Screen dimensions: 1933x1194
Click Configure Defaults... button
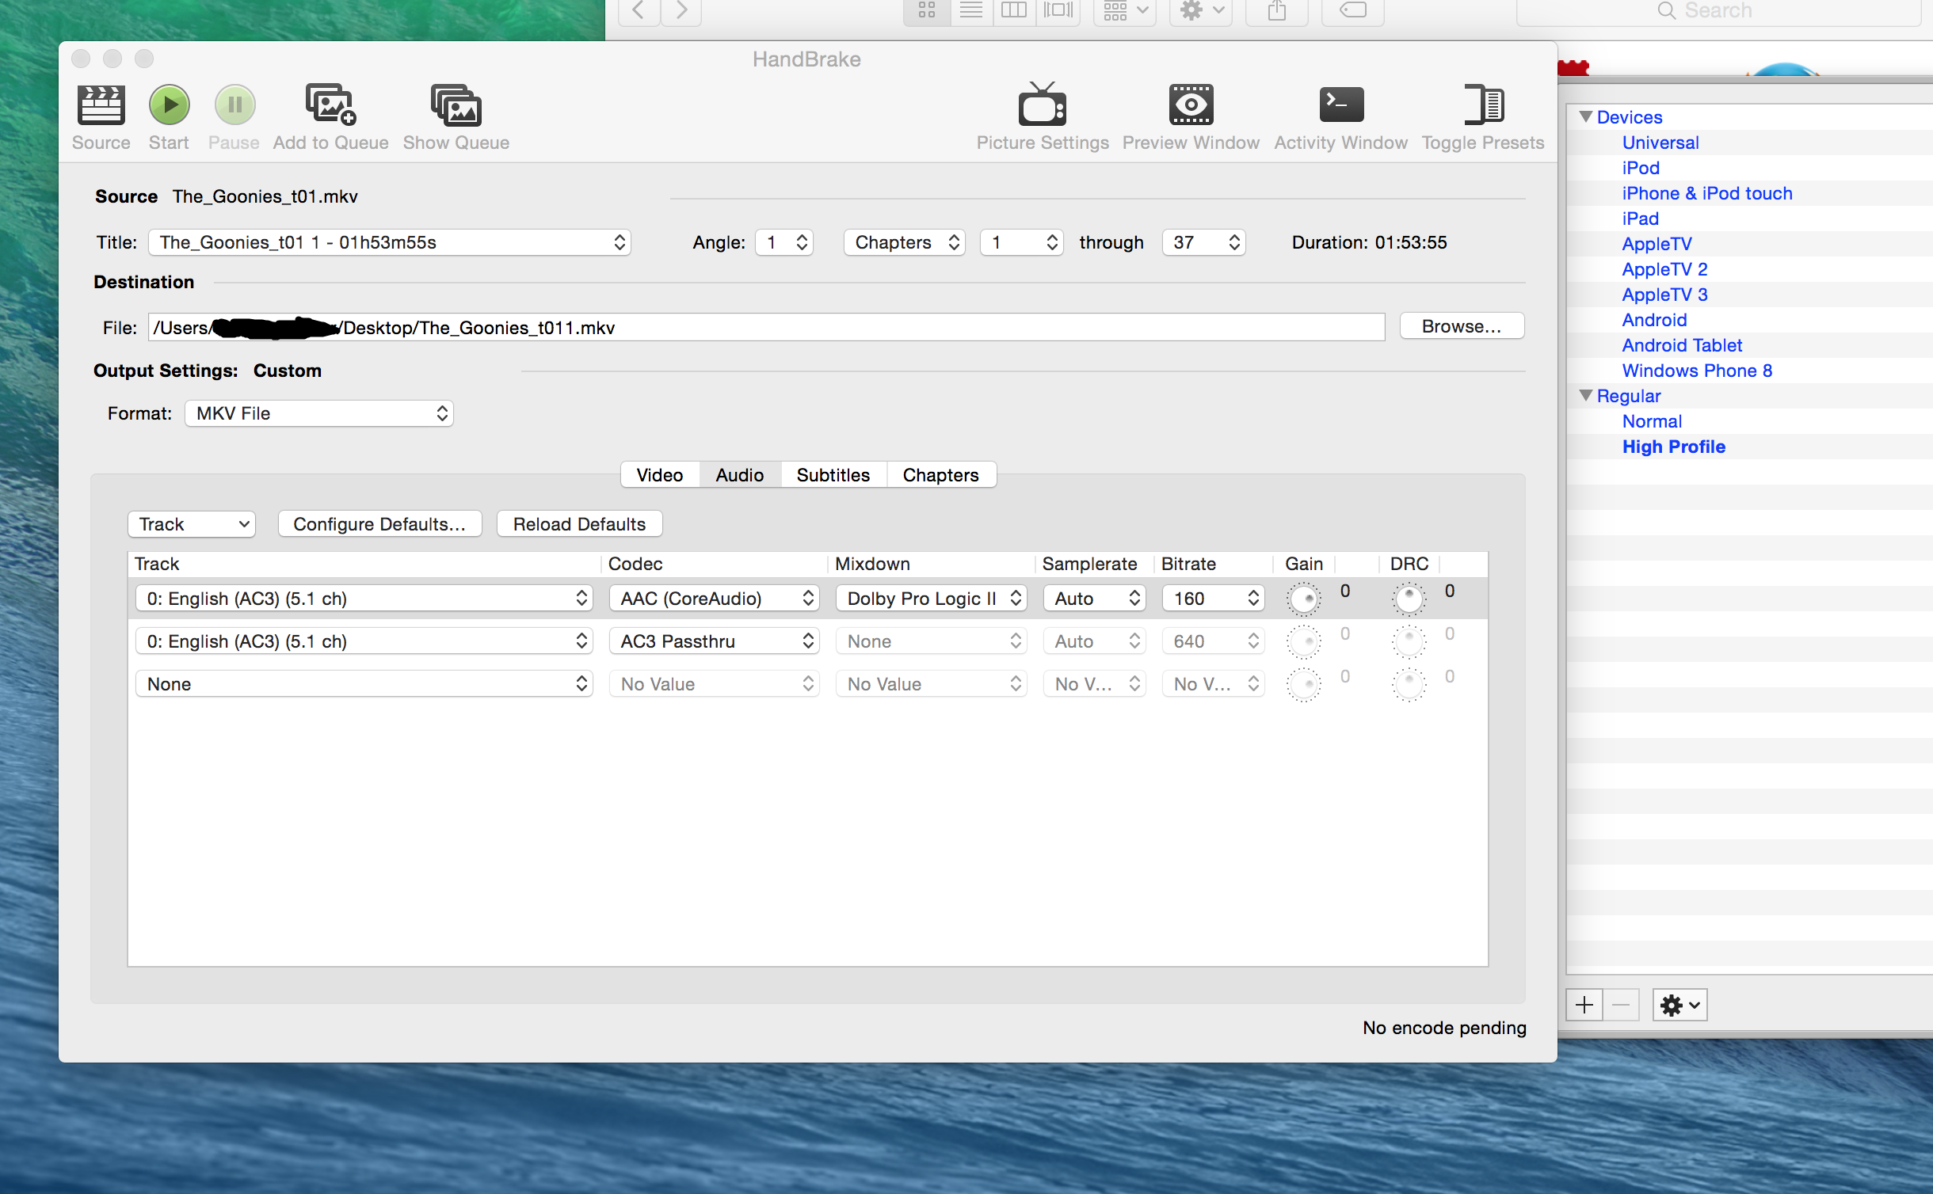pos(379,524)
